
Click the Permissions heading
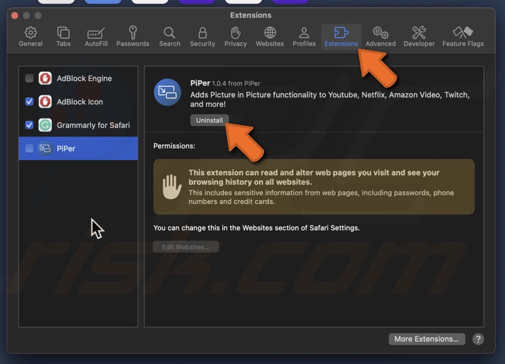point(175,146)
